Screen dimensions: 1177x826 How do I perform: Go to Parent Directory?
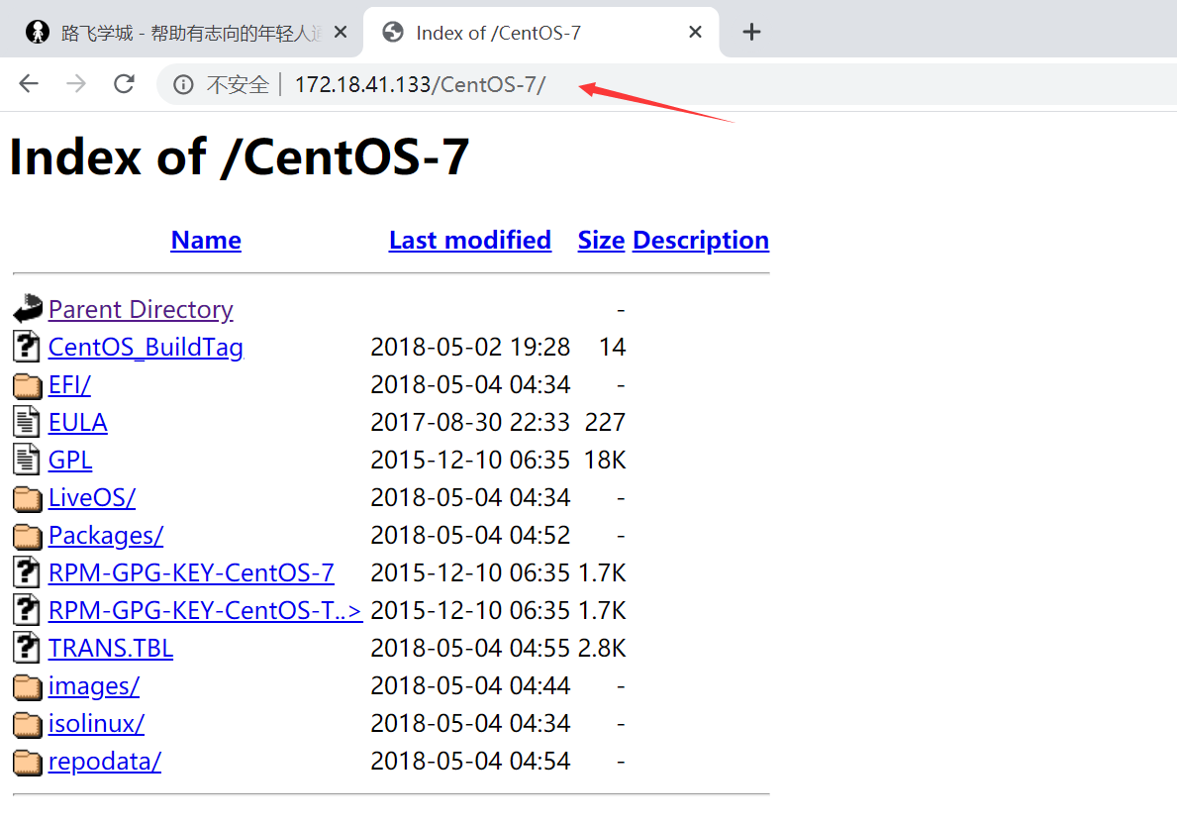tap(141, 309)
